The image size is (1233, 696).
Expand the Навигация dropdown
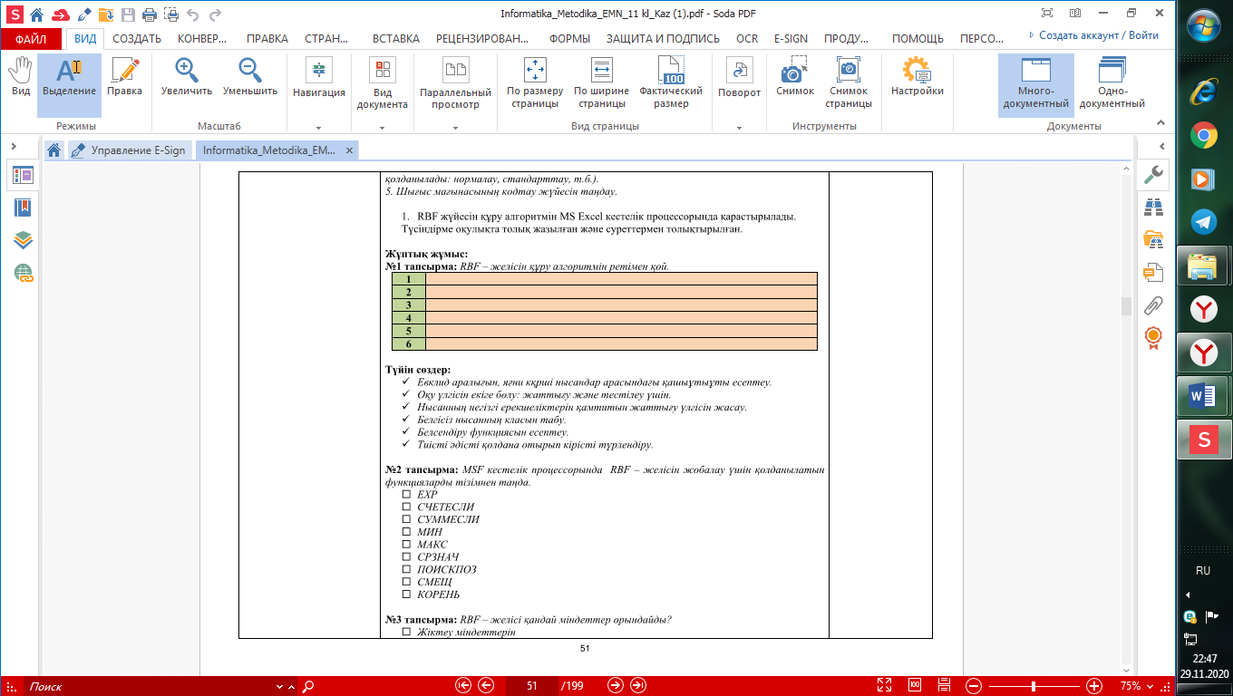(318, 128)
